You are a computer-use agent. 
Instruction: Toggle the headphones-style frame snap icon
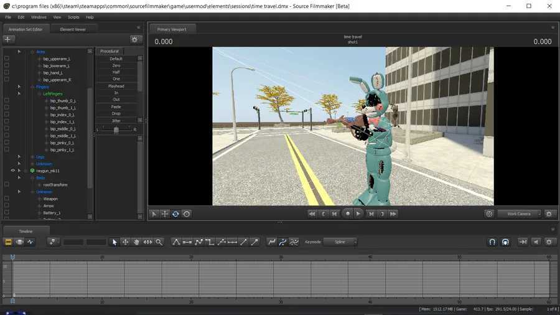click(505, 242)
